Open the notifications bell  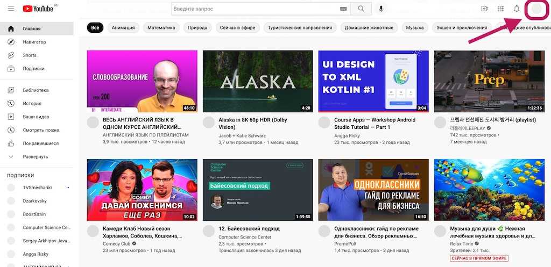click(517, 9)
